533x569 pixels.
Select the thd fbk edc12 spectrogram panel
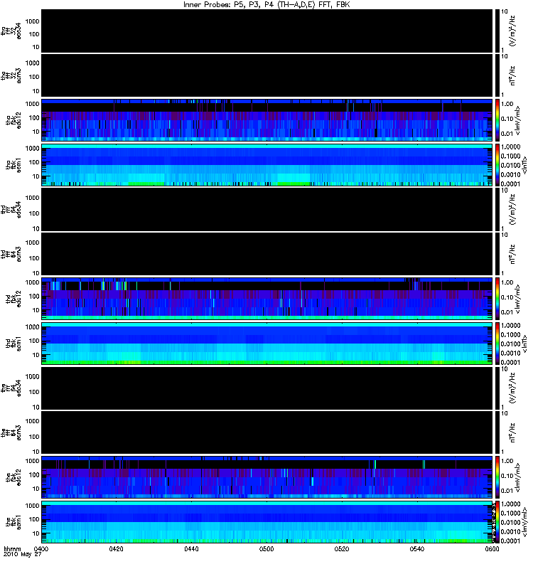(x=267, y=299)
